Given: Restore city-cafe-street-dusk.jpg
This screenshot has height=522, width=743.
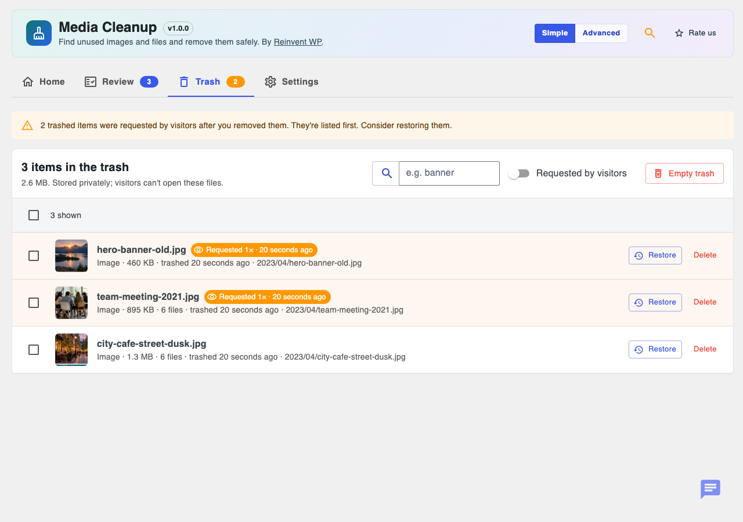Looking at the screenshot, I should click(x=655, y=349).
